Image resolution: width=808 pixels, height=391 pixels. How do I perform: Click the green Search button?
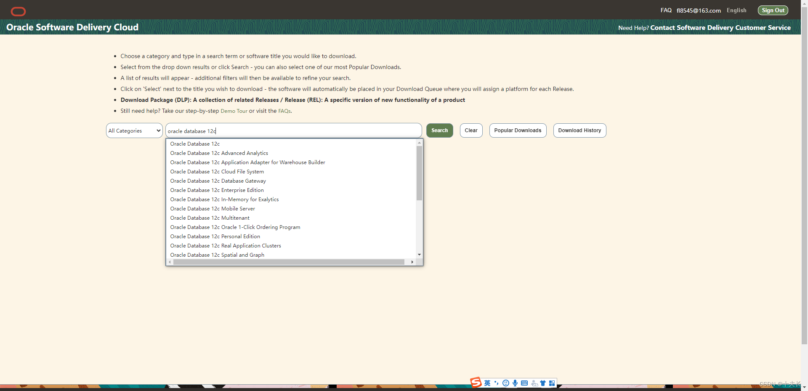point(440,130)
